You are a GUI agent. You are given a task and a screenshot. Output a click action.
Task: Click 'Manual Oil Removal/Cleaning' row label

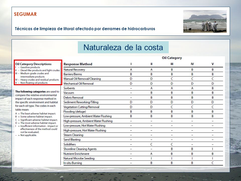pos(82,79)
